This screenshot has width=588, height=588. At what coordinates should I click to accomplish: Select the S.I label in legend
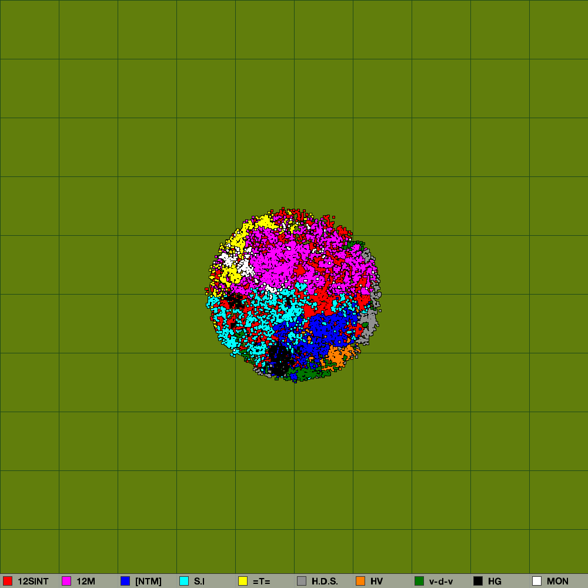point(199,582)
